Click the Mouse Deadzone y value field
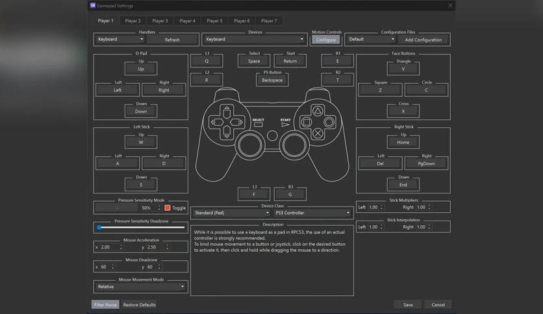The height and width of the screenshot is (314, 543). tap(154, 267)
